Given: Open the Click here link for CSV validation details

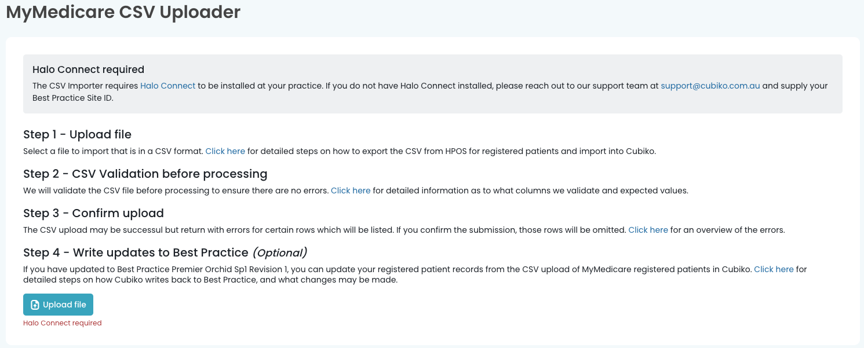Looking at the screenshot, I should click(x=351, y=191).
